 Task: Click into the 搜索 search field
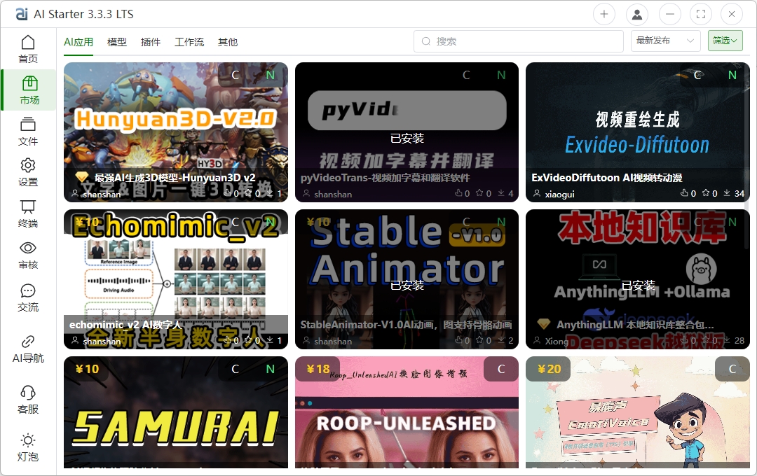tap(519, 41)
